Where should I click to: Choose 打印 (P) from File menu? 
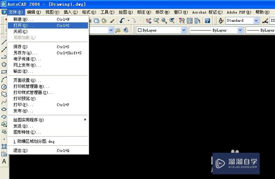click(48, 105)
